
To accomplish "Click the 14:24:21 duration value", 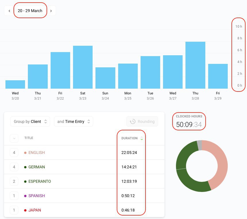I will tap(129, 167).
